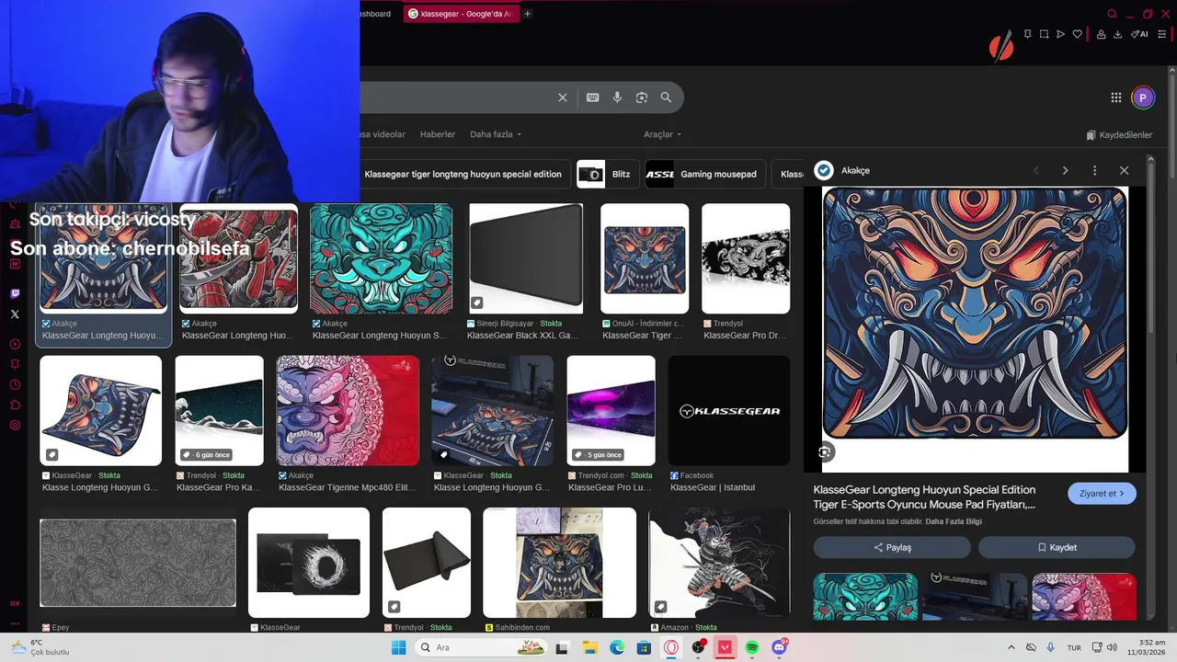Open the Opera profile icon
1177x662 pixels.
1101,34
